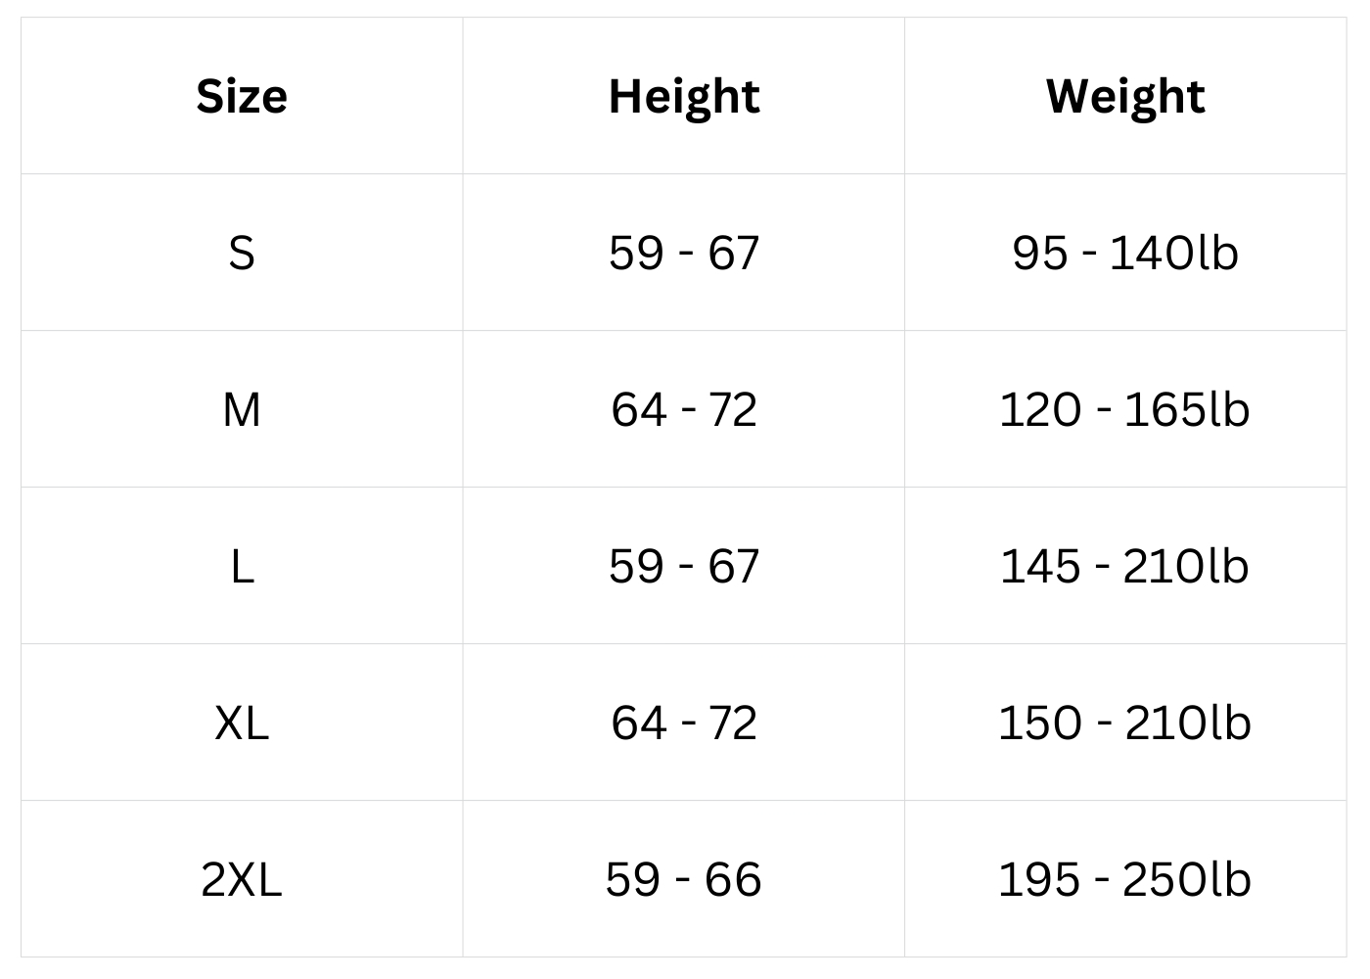Image resolution: width=1370 pixels, height=979 pixels.
Task: Click the Height column header
Action: (x=684, y=96)
